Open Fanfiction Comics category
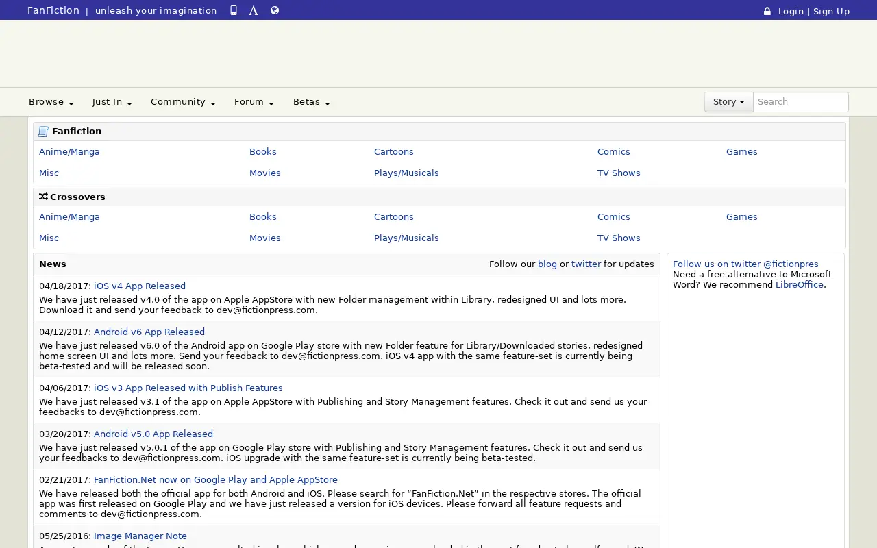The image size is (877, 548). click(614, 152)
